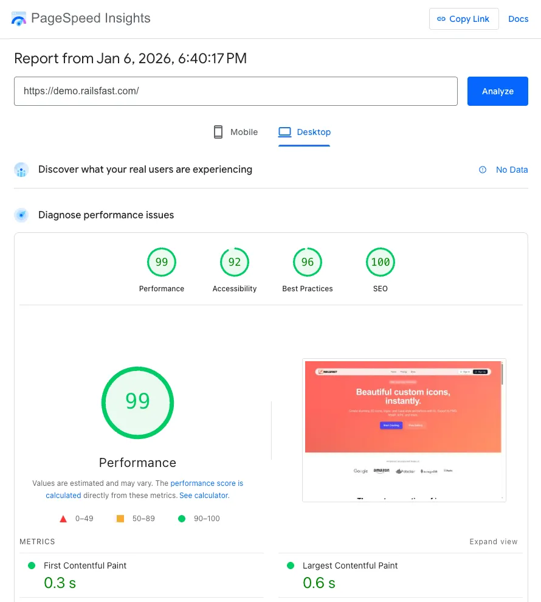Open the Docs page
Image resolution: width=541 pixels, height=602 pixels.
(518, 19)
